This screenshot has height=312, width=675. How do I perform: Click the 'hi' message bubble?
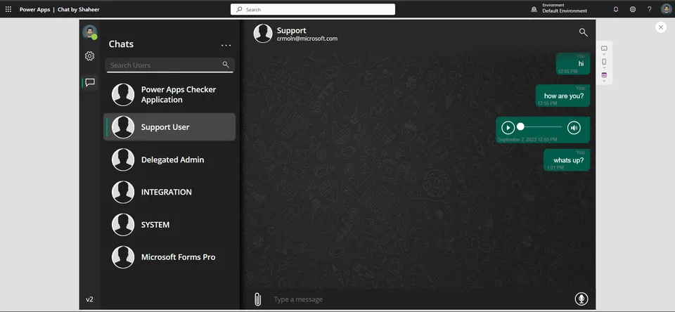(x=572, y=64)
